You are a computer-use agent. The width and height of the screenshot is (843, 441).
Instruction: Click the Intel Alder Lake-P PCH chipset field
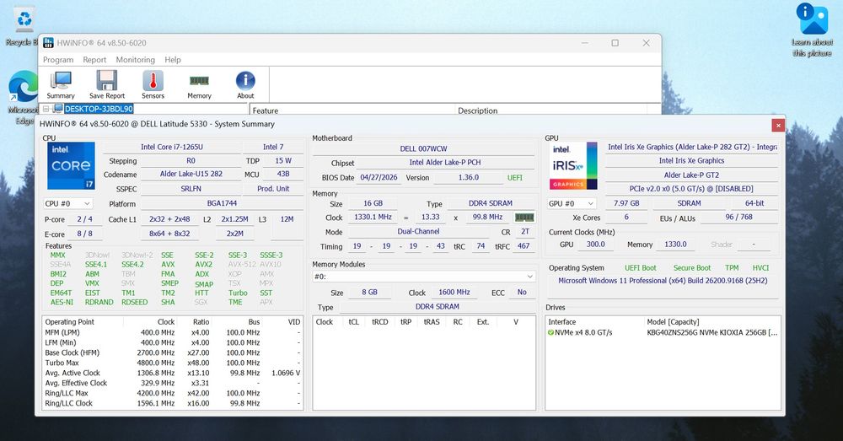pyautogui.click(x=445, y=163)
